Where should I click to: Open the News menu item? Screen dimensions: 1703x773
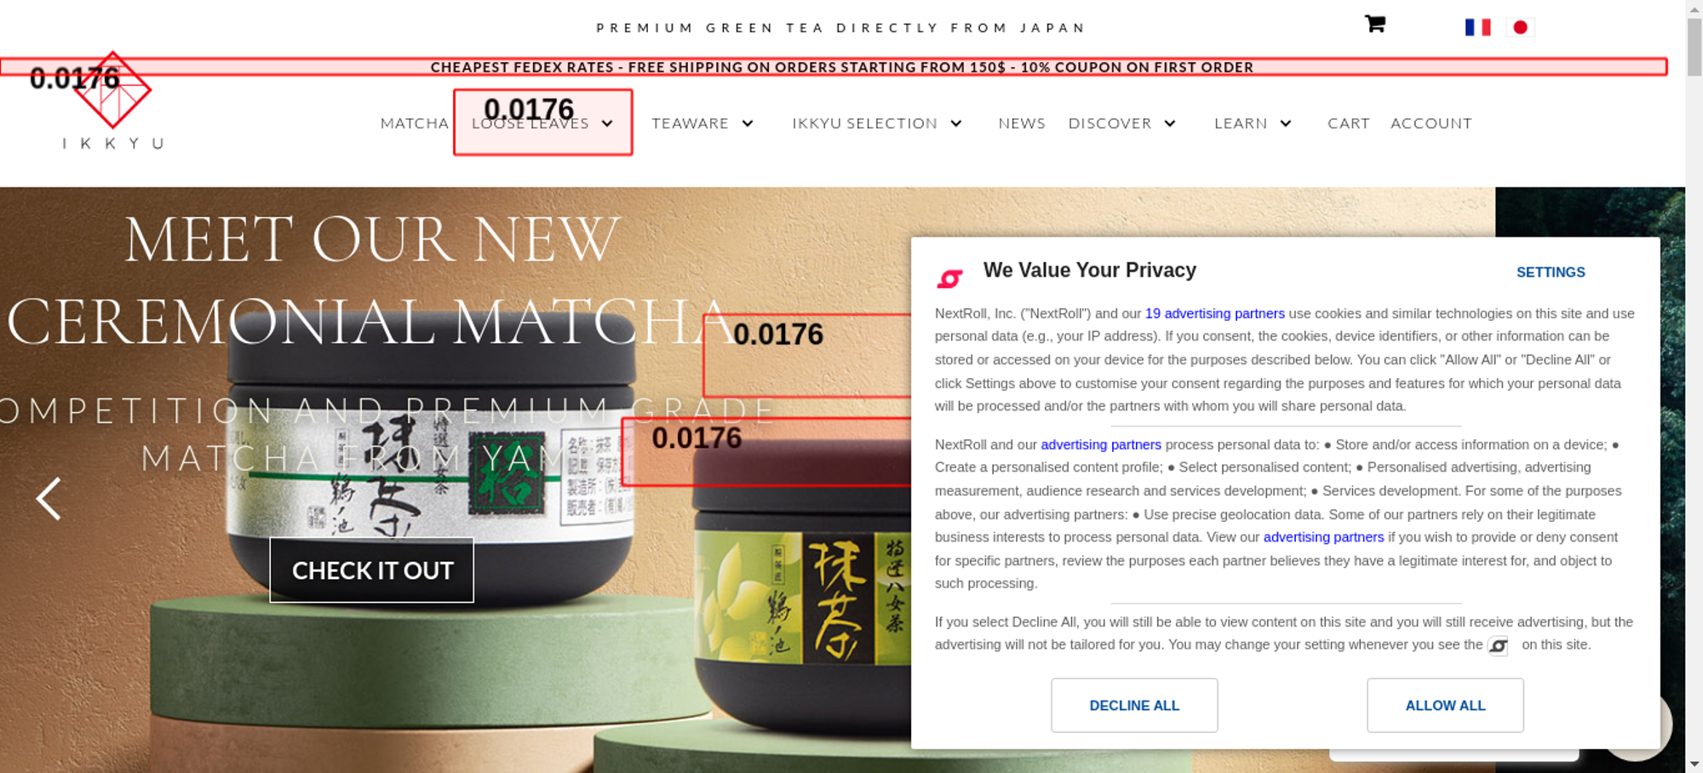point(1022,123)
